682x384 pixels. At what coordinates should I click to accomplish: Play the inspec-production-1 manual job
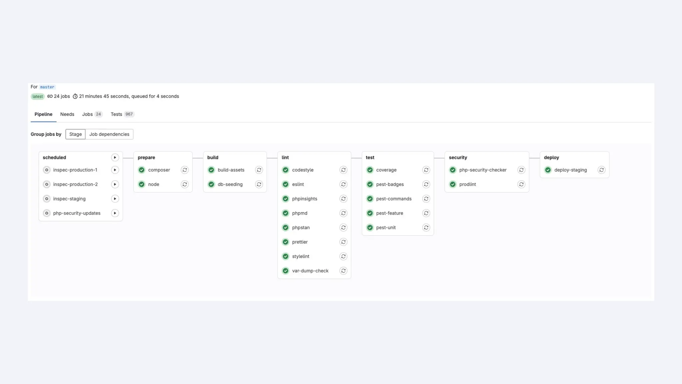115,170
